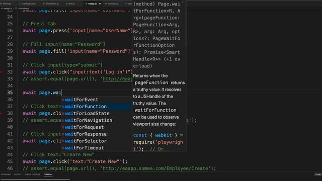This screenshot has height=181, width=322.
Task: Select waitForNavigation autocomplete entry
Action: (x=97, y=120)
